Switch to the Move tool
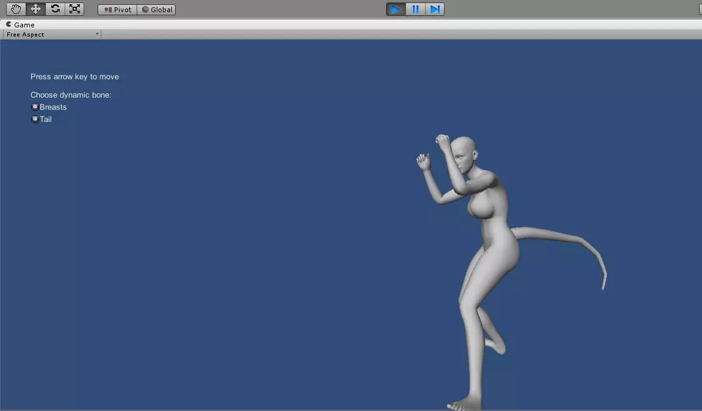The height and width of the screenshot is (411, 702). pyautogui.click(x=34, y=9)
